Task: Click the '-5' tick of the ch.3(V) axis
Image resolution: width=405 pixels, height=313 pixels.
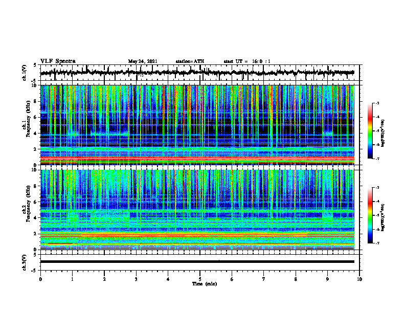Action: click(34, 270)
